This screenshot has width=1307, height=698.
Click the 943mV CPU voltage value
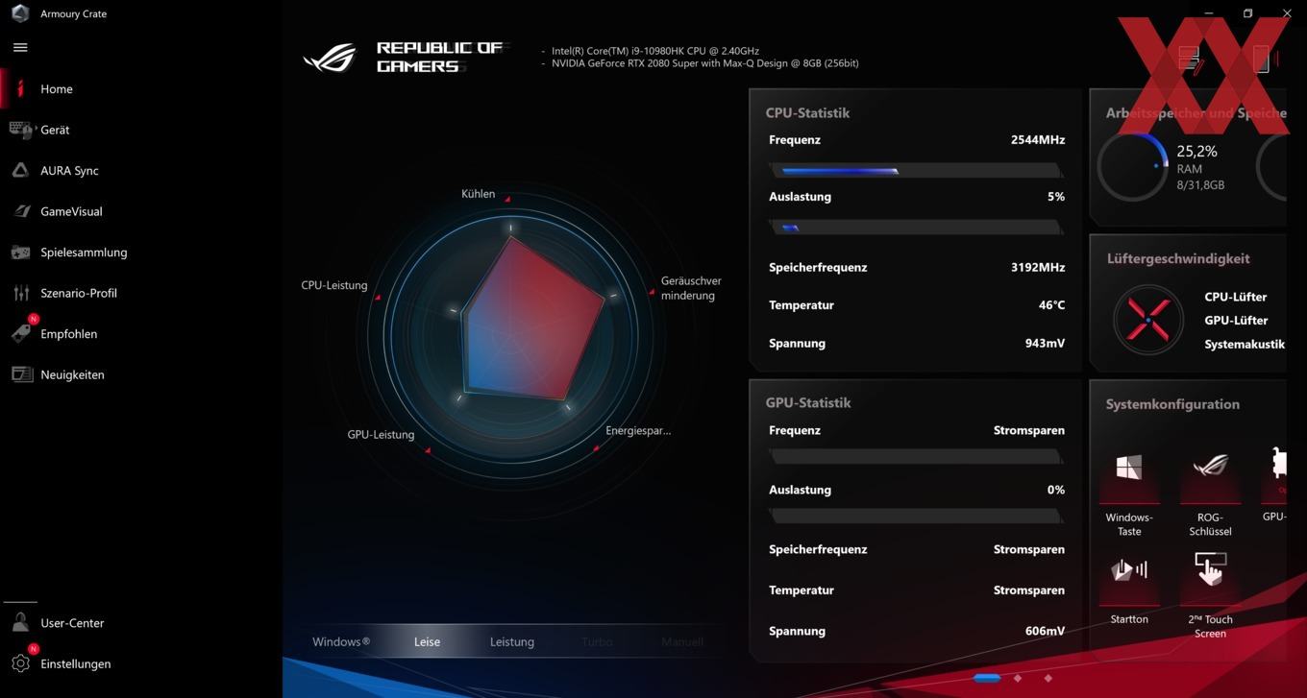click(x=1045, y=343)
